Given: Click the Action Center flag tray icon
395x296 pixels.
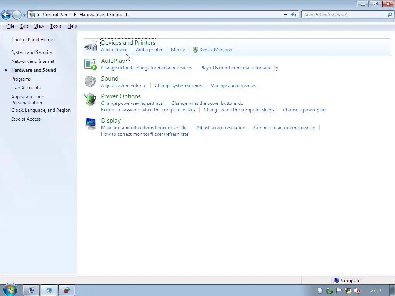Looking at the screenshot, I should [339, 291].
